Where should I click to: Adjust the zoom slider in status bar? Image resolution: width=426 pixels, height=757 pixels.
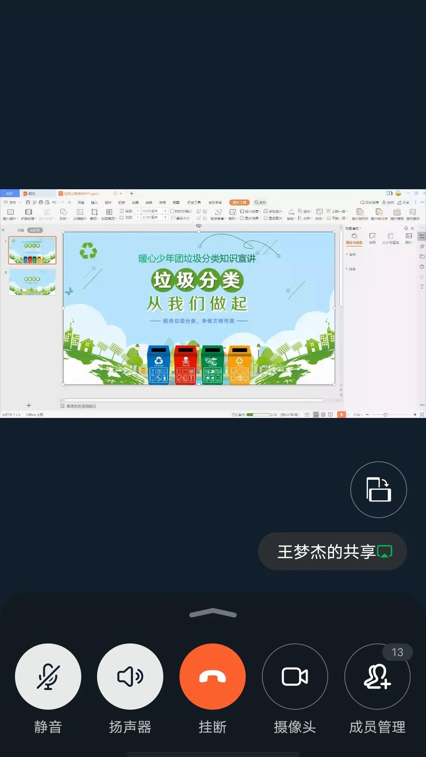(385, 415)
